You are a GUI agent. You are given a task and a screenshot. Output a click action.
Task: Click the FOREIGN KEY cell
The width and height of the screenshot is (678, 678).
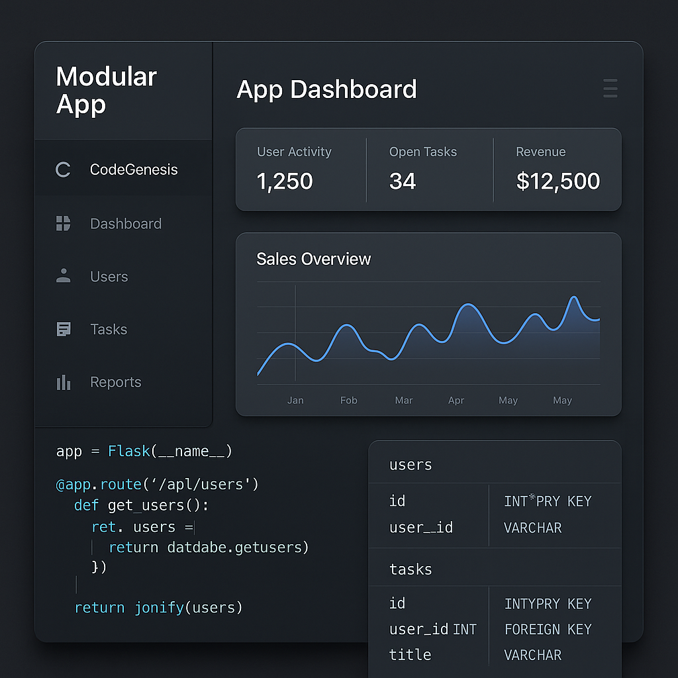pyautogui.click(x=548, y=629)
